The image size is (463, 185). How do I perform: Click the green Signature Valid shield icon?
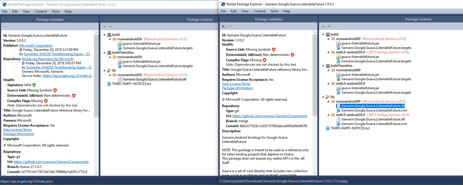coord(34,85)
